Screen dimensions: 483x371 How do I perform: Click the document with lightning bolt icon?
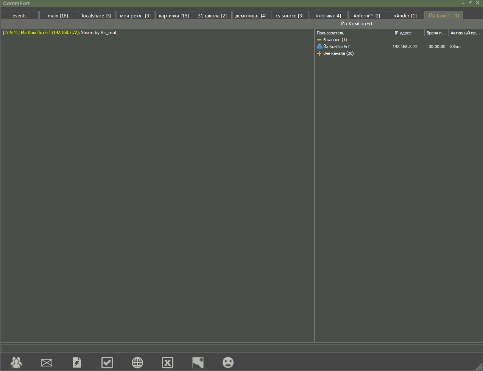77,363
